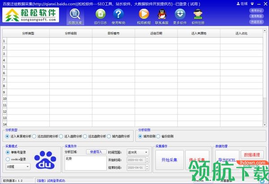Expand the 近30天 time range dropdown
This screenshot has width=269, height=184.
point(138,152)
